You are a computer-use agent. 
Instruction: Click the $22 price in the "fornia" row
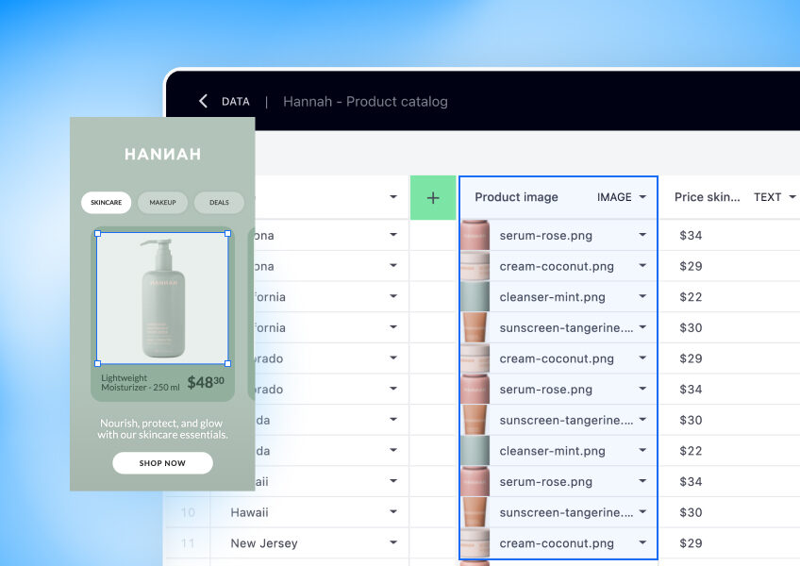691,297
